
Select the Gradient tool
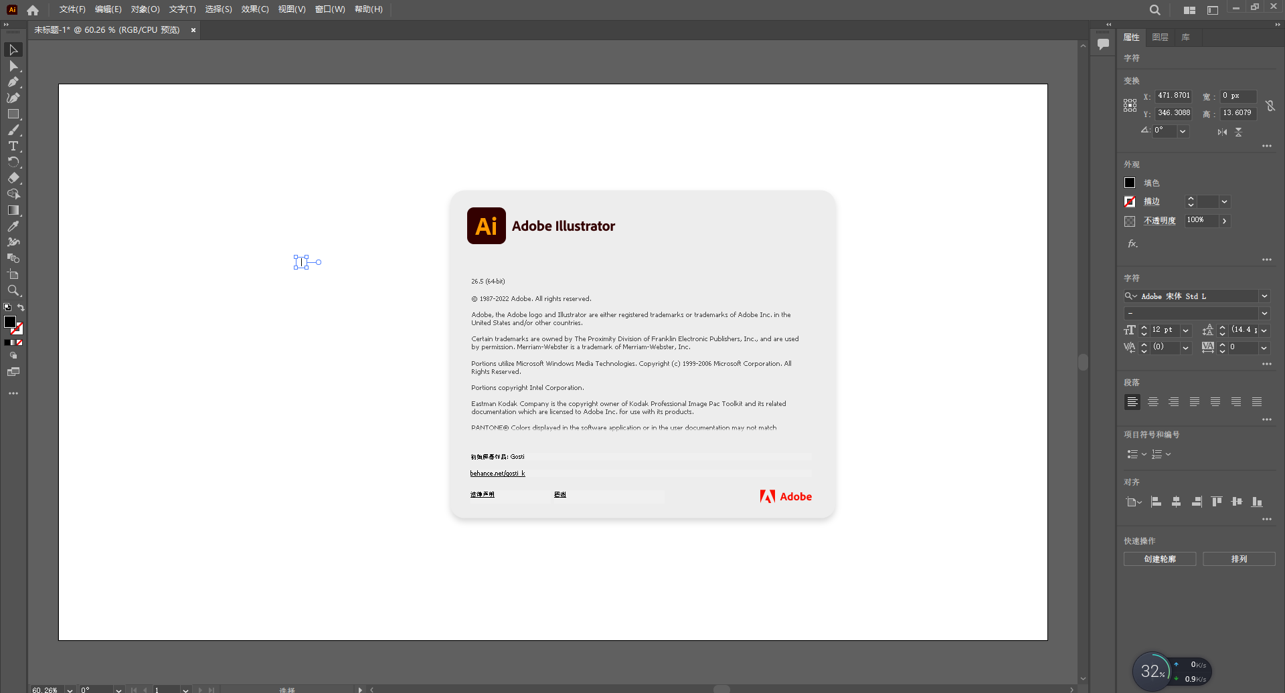point(13,210)
